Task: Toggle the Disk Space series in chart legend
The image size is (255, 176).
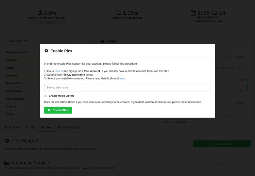Action: click(178, 122)
